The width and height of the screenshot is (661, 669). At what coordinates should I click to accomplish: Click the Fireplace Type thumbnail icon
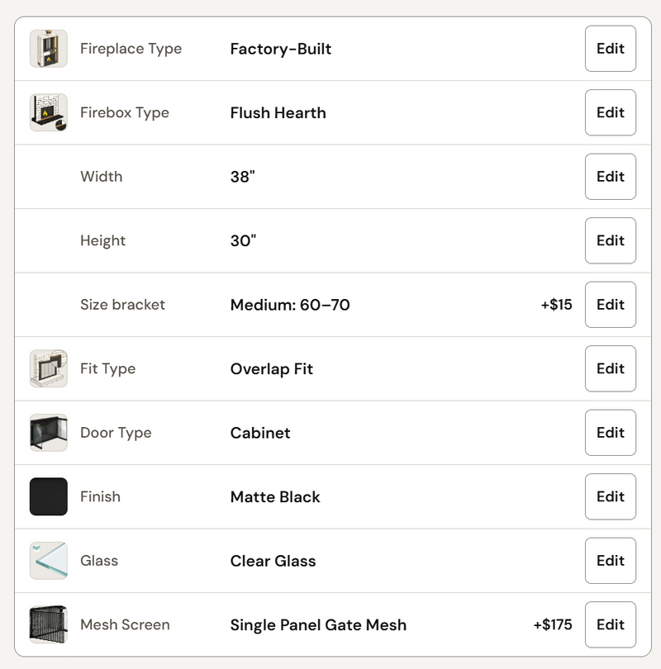click(48, 49)
